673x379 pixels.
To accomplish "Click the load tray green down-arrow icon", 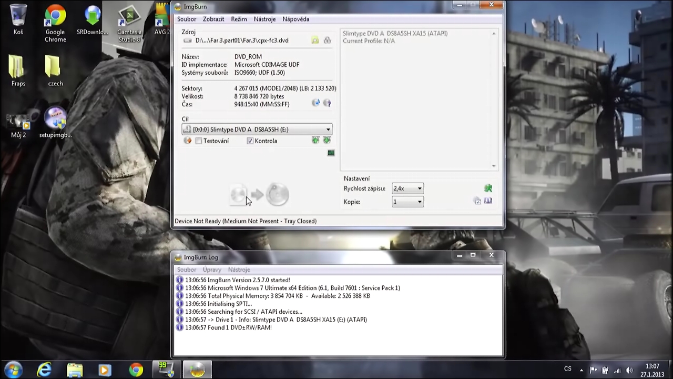I will (x=327, y=141).
